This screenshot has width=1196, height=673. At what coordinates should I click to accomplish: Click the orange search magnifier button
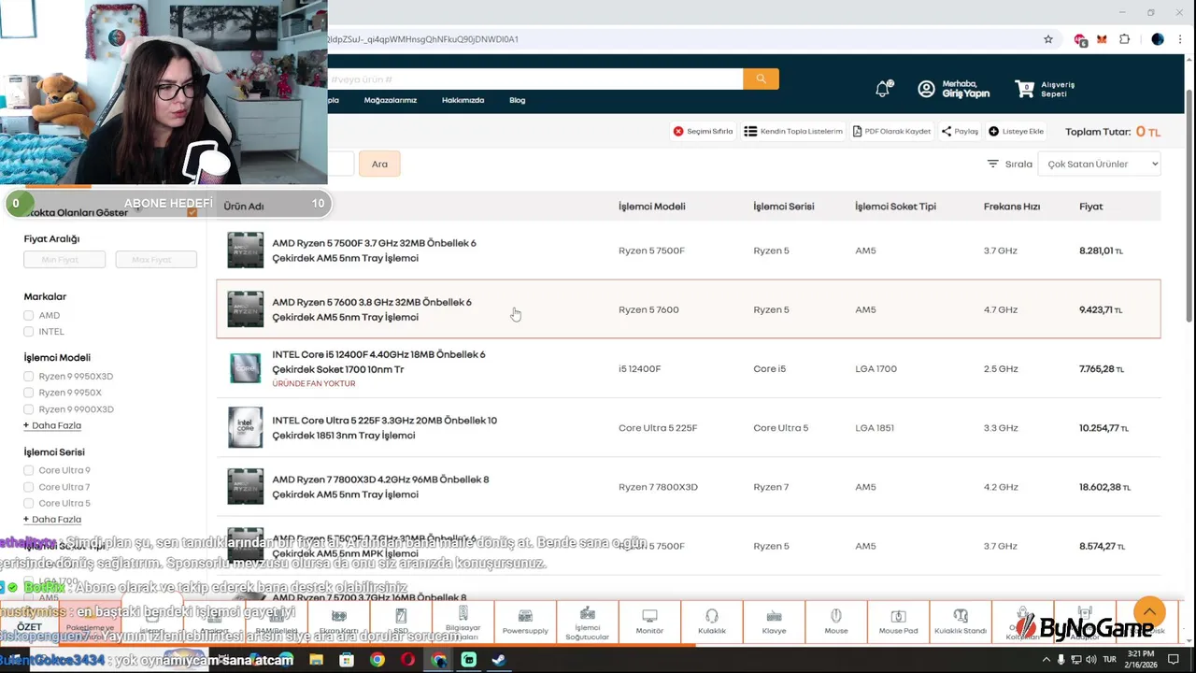tap(761, 79)
